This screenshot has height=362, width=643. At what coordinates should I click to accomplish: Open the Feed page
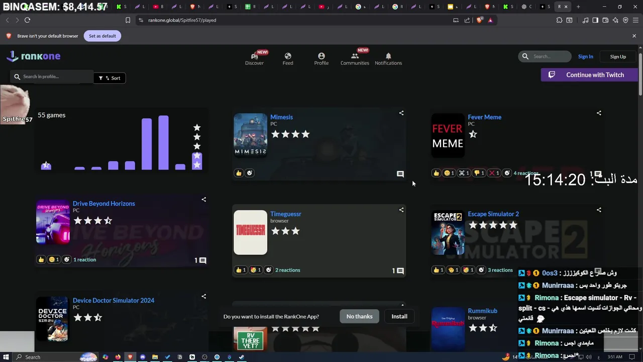tap(288, 59)
